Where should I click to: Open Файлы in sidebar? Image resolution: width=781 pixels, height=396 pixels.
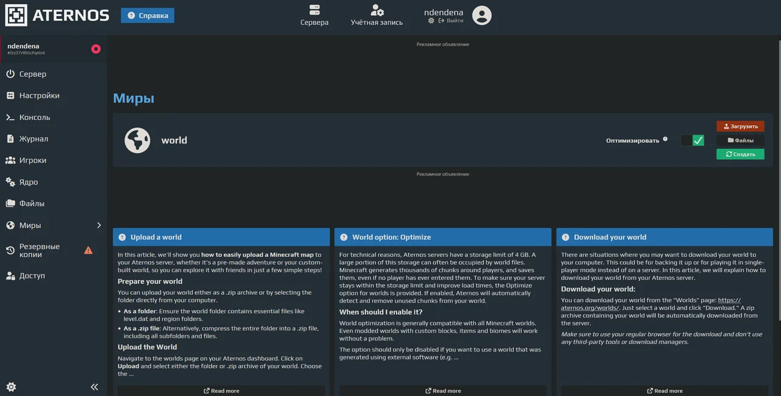[54, 204]
